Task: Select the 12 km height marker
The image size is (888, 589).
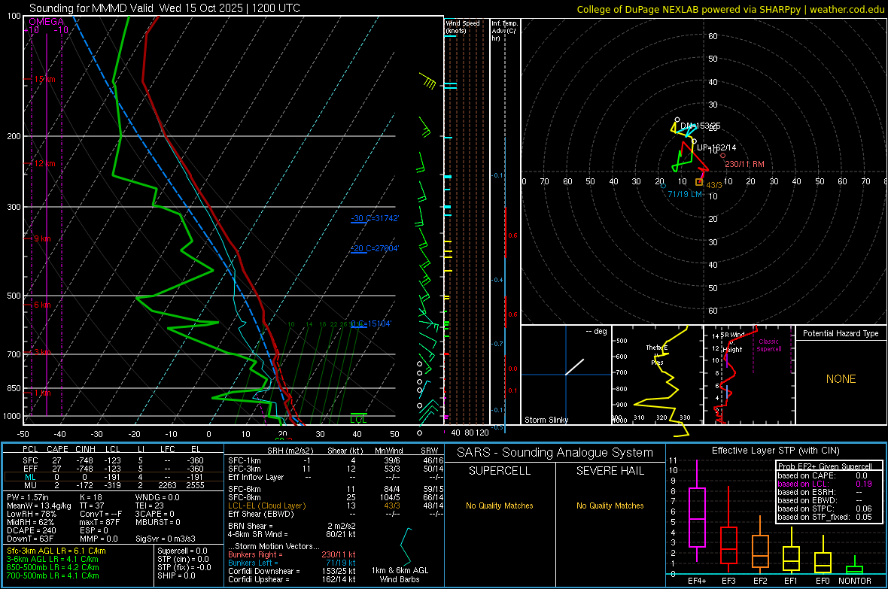Action: pyautogui.click(x=44, y=164)
